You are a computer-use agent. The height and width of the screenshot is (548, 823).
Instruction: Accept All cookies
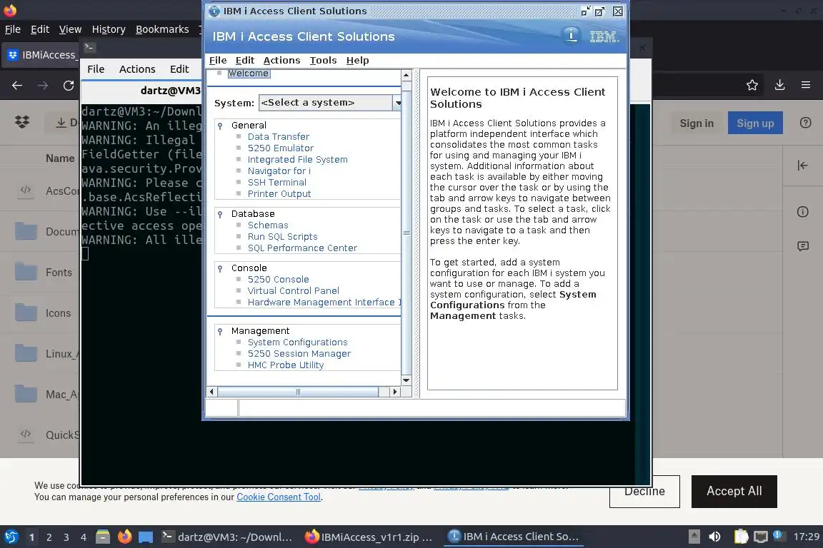pos(734,492)
